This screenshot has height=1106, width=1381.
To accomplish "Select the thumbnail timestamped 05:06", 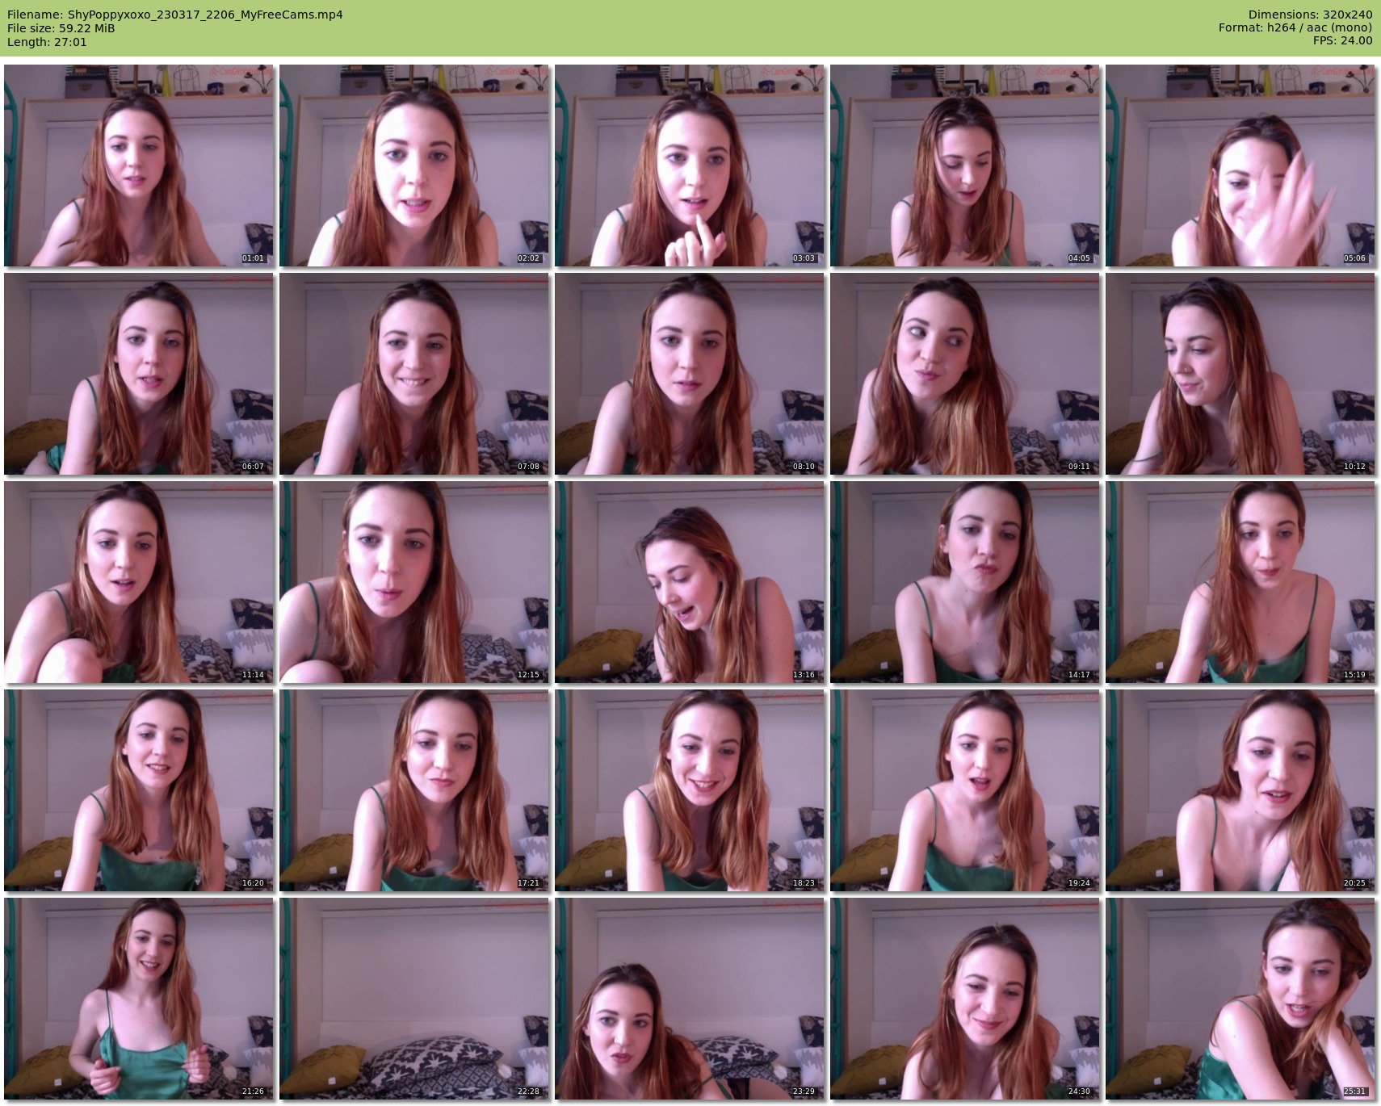I will pyautogui.click(x=1240, y=165).
